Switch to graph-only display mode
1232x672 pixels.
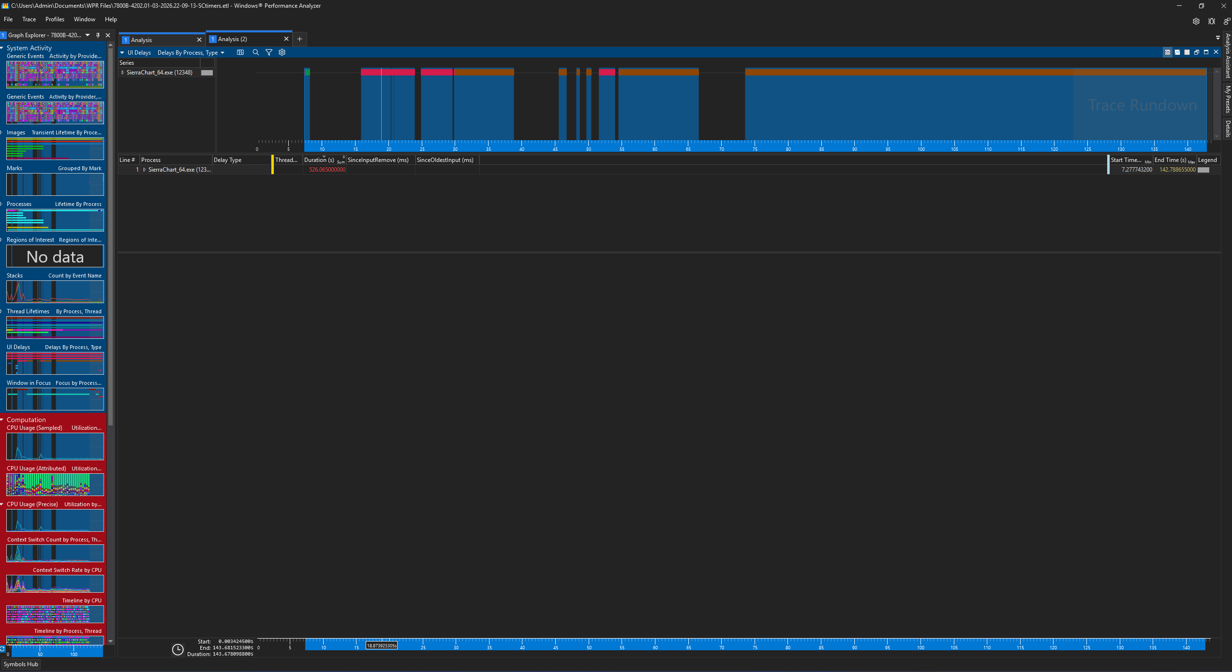click(1177, 52)
